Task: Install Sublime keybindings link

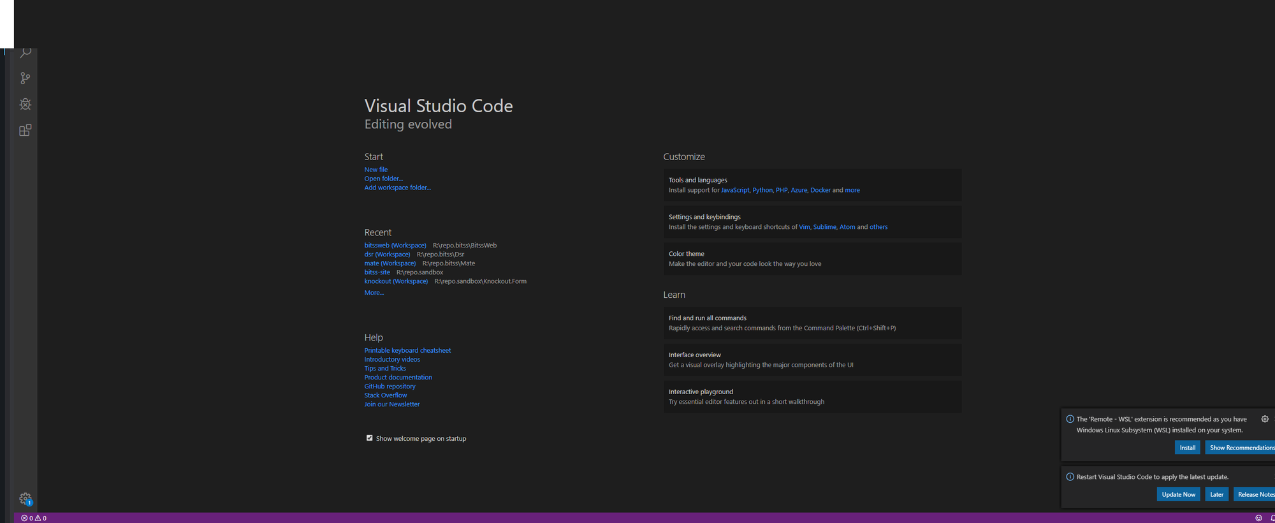Action: [824, 227]
